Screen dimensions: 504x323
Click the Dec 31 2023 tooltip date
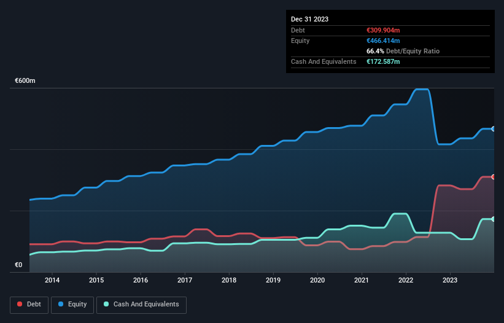click(309, 19)
